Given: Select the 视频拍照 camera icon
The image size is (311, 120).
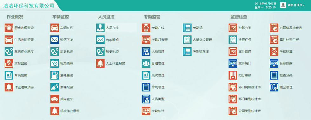Looking at the screenshot, I should [x=55, y=63].
